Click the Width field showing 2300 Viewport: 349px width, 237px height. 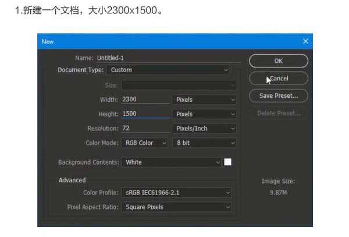point(145,100)
